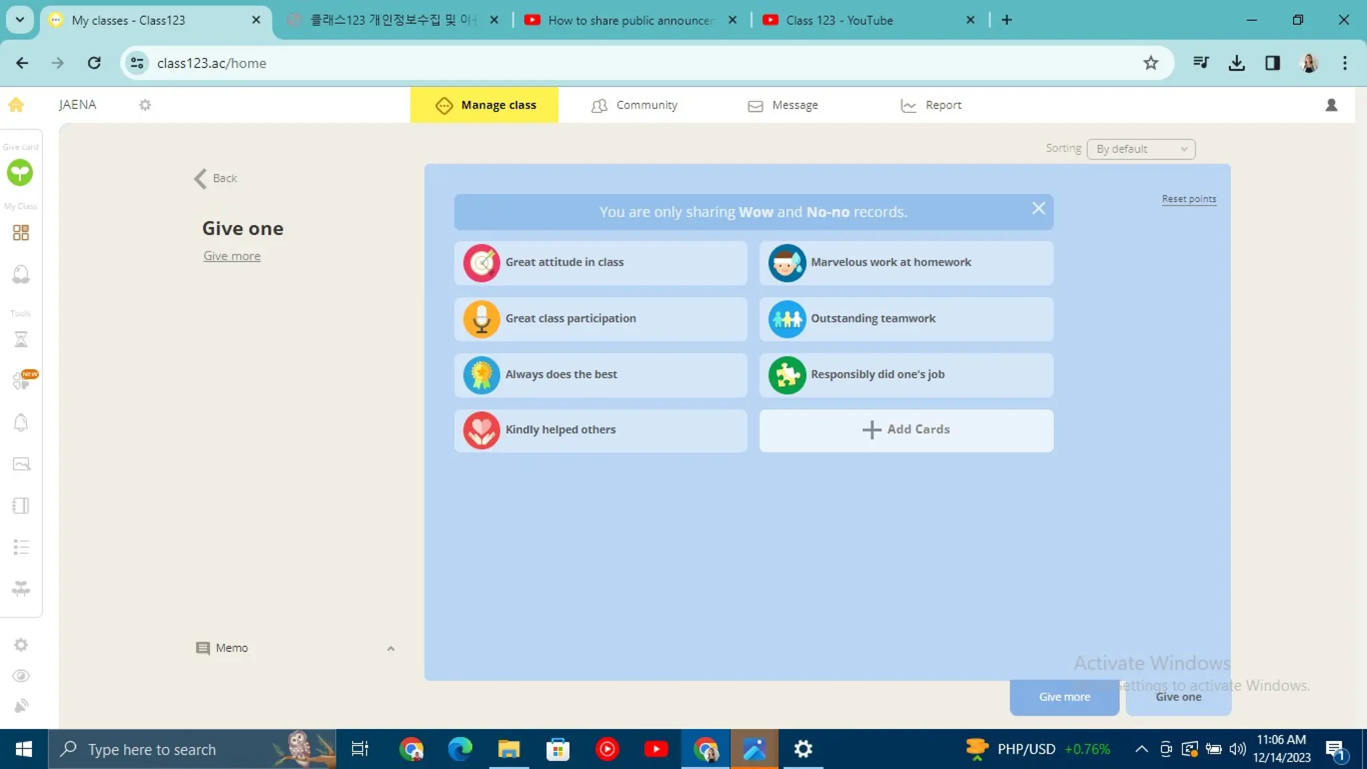The height and width of the screenshot is (769, 1367).
Task: Click the bell icon in sidebar
Action: pos(21,423)
